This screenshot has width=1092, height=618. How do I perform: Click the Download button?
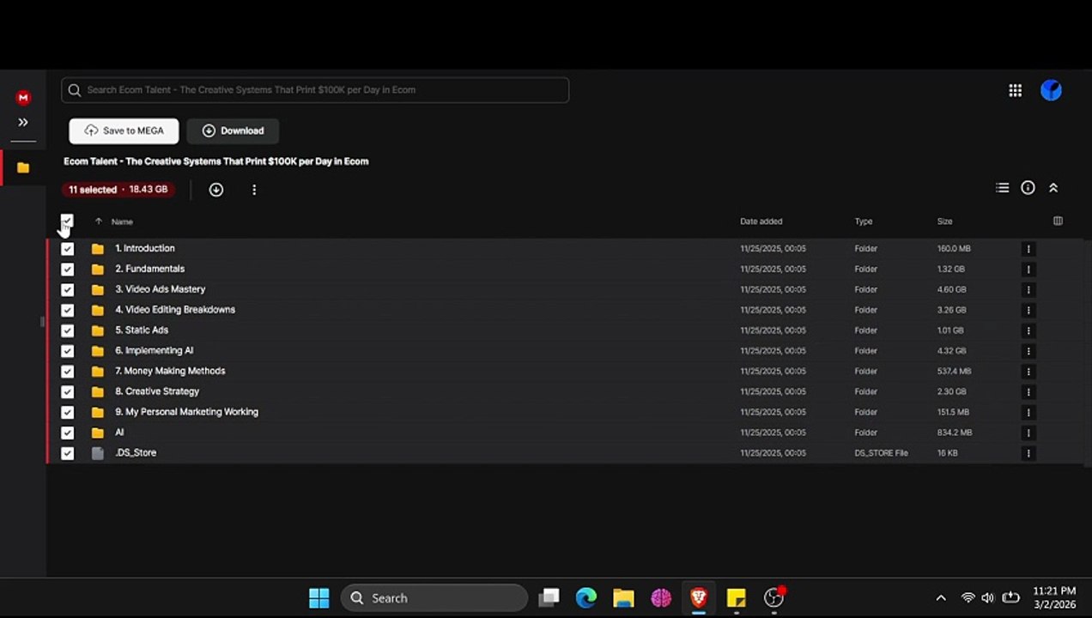coord(233,130)
